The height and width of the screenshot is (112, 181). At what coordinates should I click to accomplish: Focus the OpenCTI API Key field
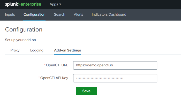tap(115, 78)
